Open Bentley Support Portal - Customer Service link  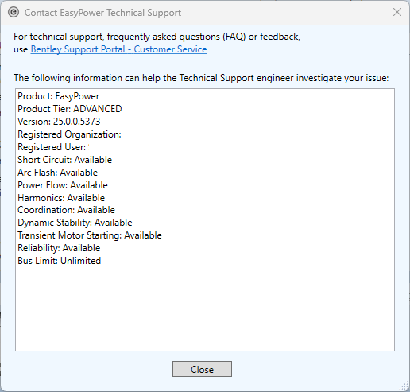point(118,49)
